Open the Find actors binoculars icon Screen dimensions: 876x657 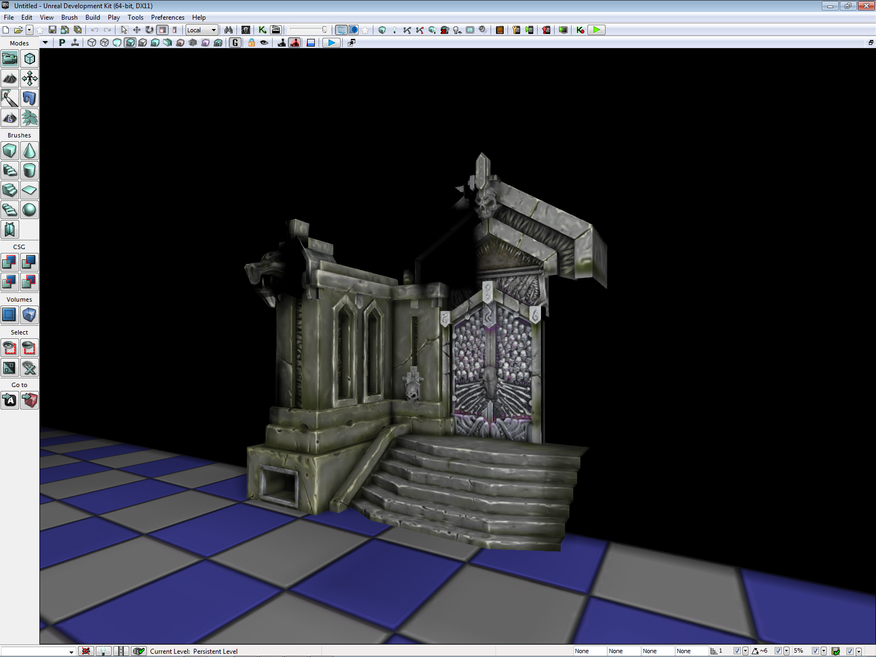coord(228,30)
